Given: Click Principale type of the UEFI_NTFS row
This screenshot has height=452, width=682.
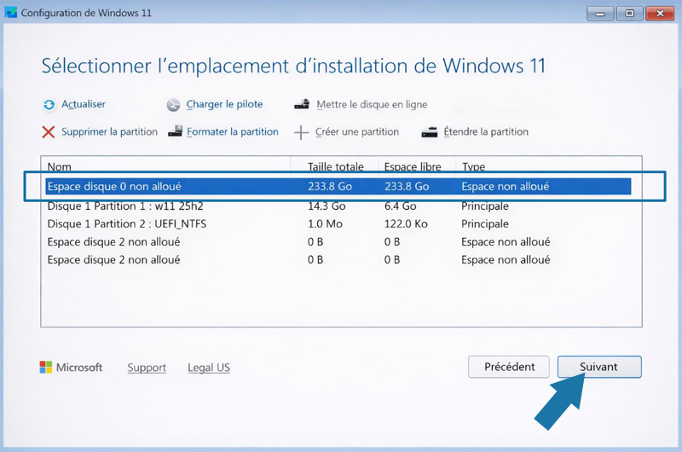Looking at the screenshot, I should point(485,223).
